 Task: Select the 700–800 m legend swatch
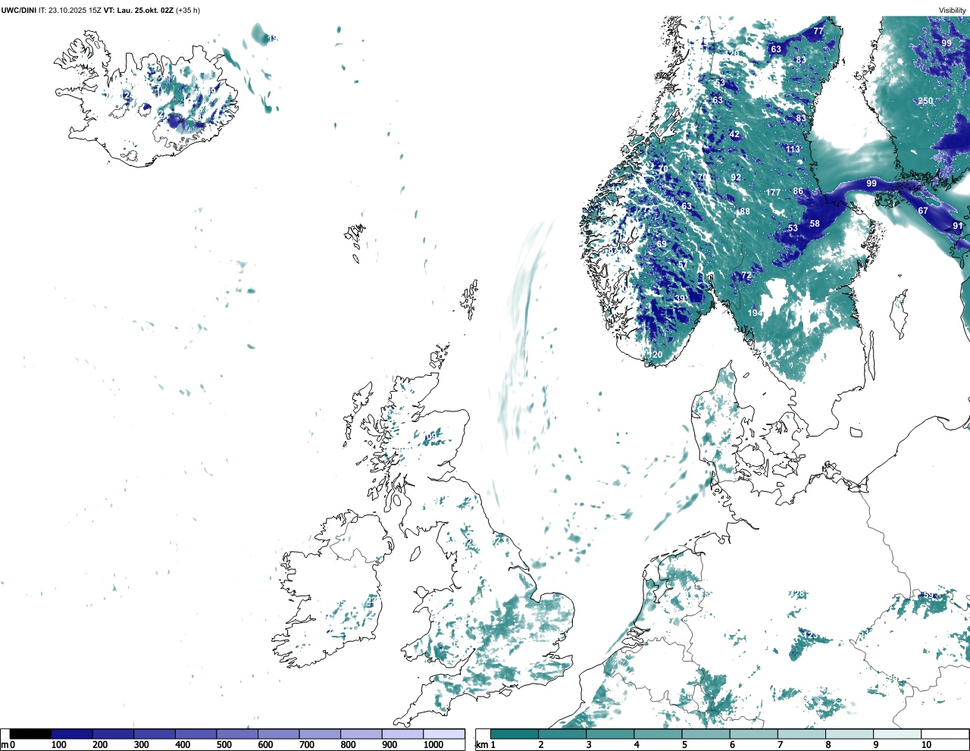(x=320, y=734)
